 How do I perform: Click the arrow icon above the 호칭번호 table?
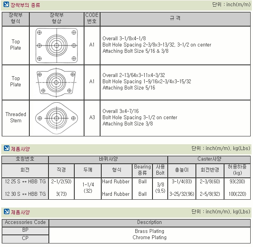[x=6, y=149]
